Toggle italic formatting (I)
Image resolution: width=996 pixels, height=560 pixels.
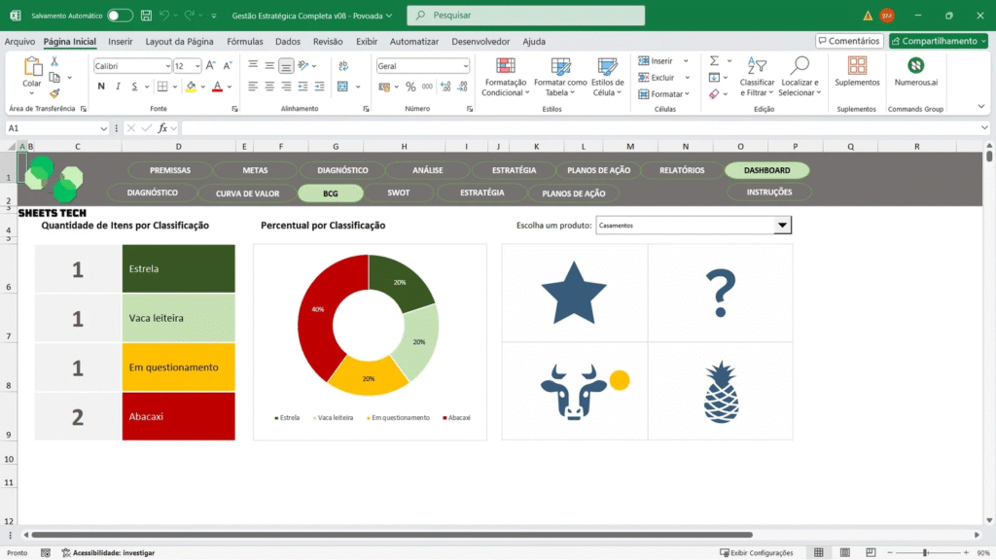[119, 87]
